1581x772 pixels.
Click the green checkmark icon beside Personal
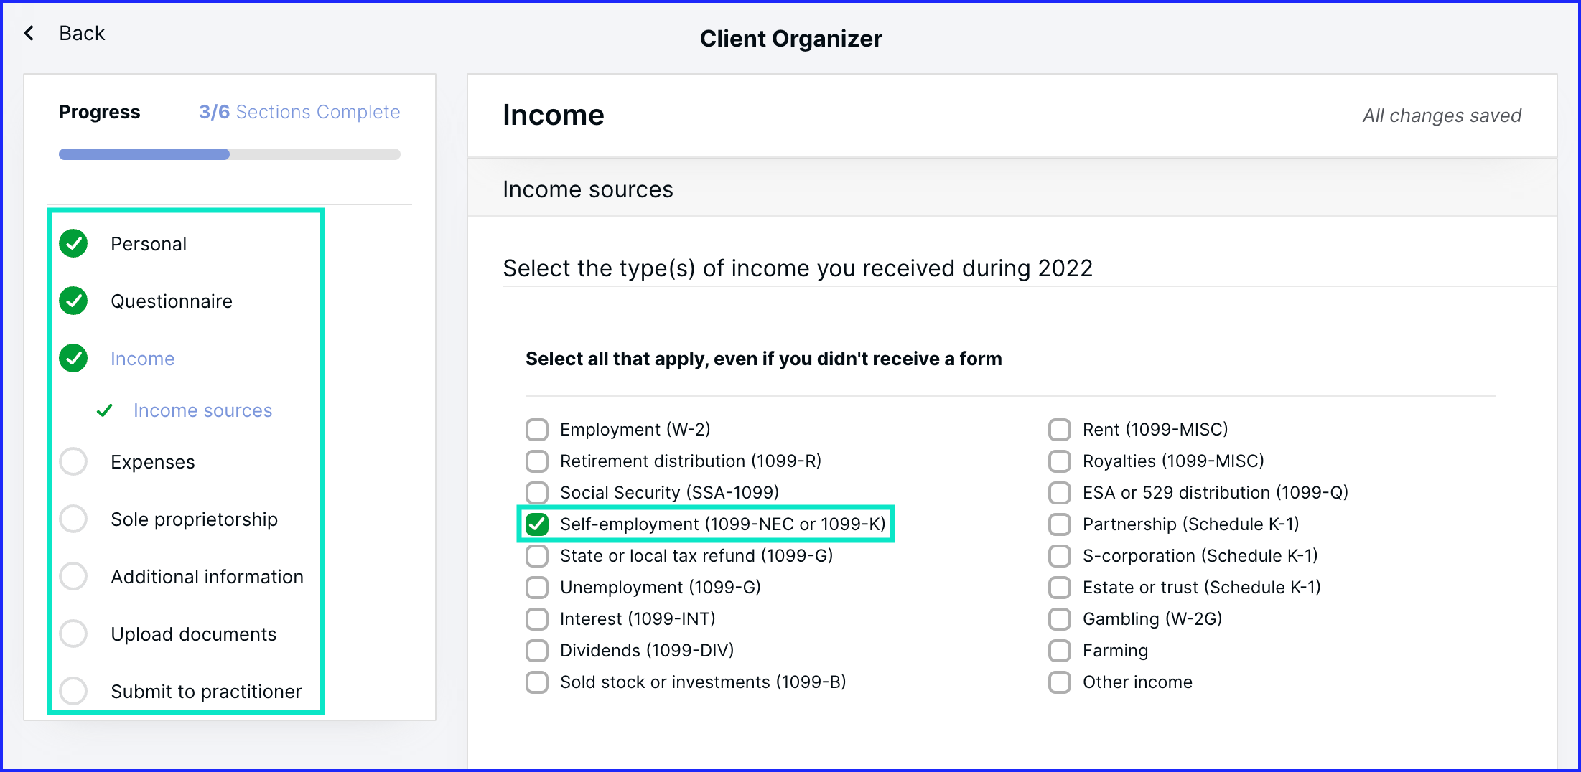73,243
